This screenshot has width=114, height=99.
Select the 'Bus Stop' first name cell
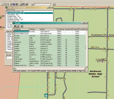(x=34, y=31)
